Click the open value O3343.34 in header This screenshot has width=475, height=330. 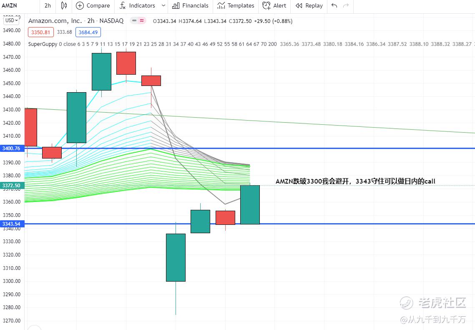164,21
